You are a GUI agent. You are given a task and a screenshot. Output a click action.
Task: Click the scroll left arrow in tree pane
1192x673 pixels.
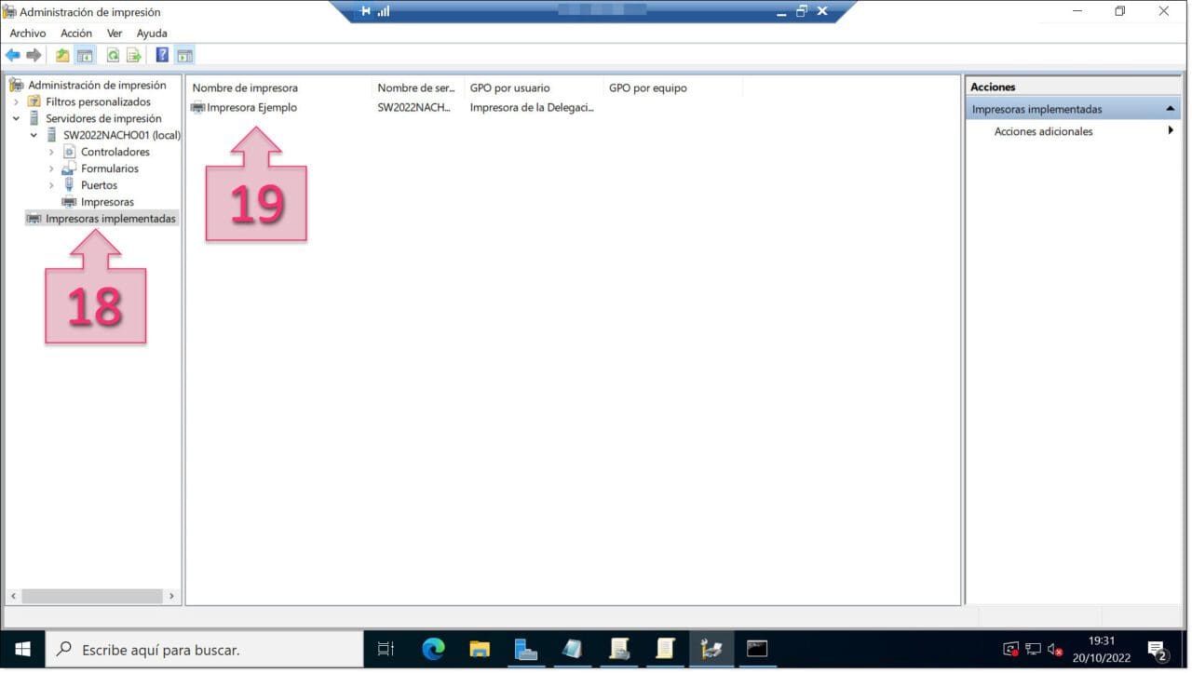point(13,596)
